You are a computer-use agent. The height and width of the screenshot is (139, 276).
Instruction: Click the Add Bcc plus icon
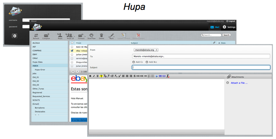tap(147, 62)
